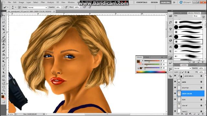Delete layer with trash icon

(x=203, y=114)
